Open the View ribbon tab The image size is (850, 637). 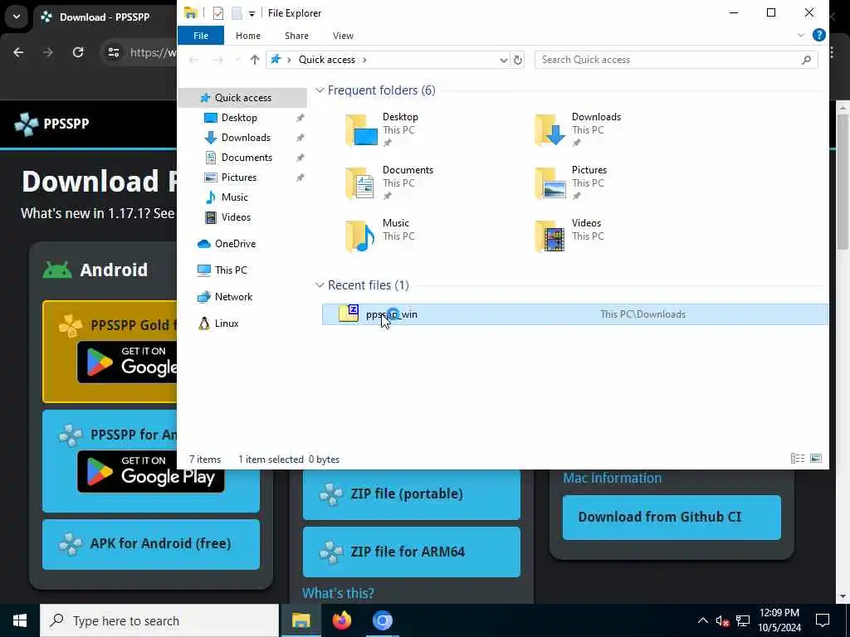click(x=343, y=36)
